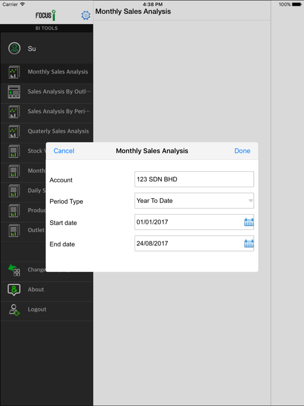Select the About speech-bubble icon
The image size is (304, 406).
pyautogui.click(x=14, y=290)
